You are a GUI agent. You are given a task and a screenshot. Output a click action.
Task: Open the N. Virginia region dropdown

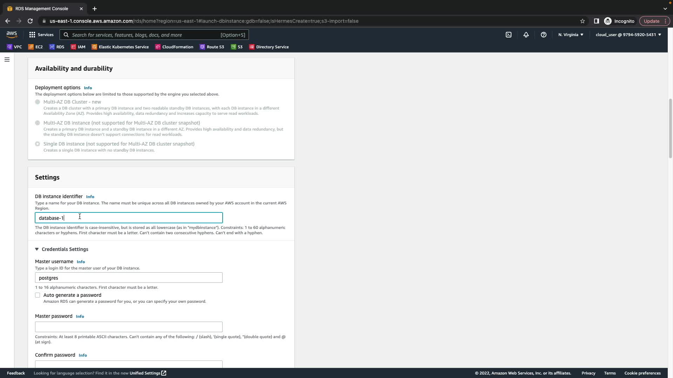[x=571, y=35]
